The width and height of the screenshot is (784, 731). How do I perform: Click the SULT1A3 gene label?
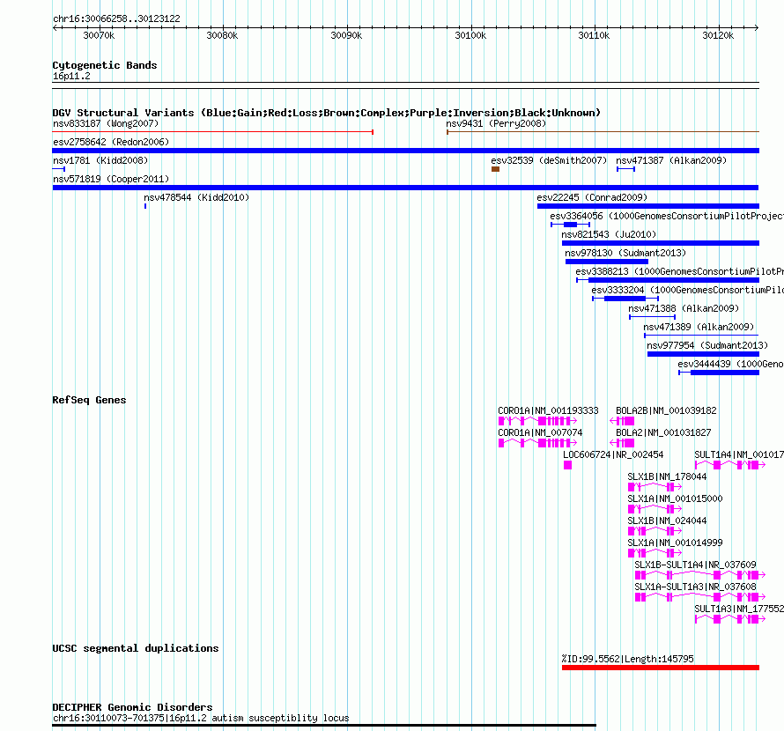point(739,609)
